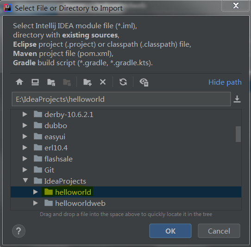
Task: Click the path input field
Action: coord(121,99)
